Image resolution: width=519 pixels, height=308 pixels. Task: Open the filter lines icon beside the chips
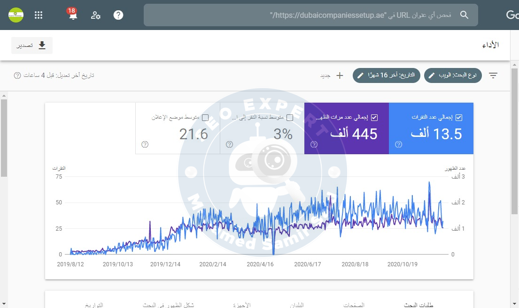point(493,75)
